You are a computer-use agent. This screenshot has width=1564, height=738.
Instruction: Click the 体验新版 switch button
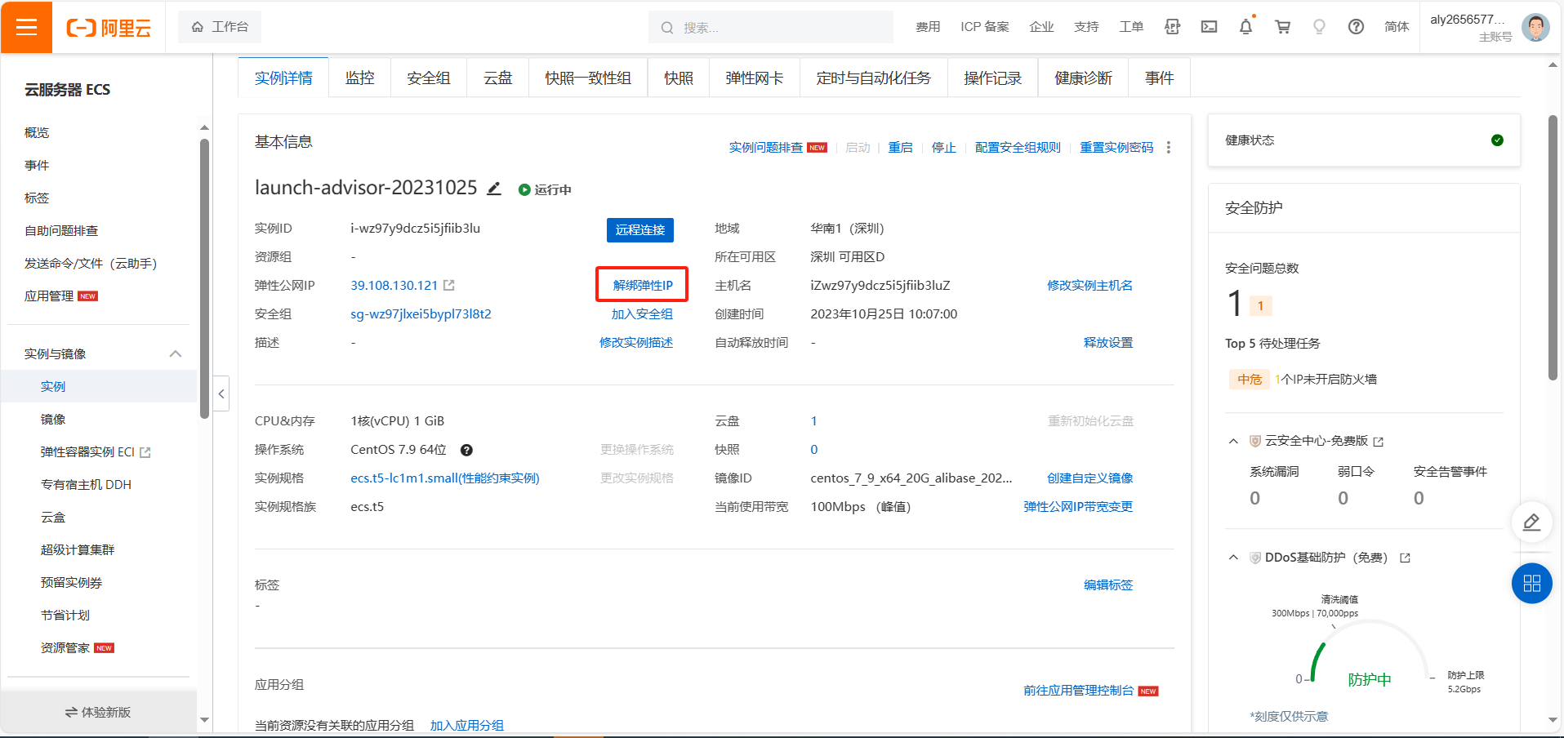coord(98,712)
